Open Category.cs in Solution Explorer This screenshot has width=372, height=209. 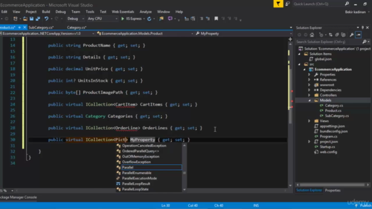(x=334, y=106)
